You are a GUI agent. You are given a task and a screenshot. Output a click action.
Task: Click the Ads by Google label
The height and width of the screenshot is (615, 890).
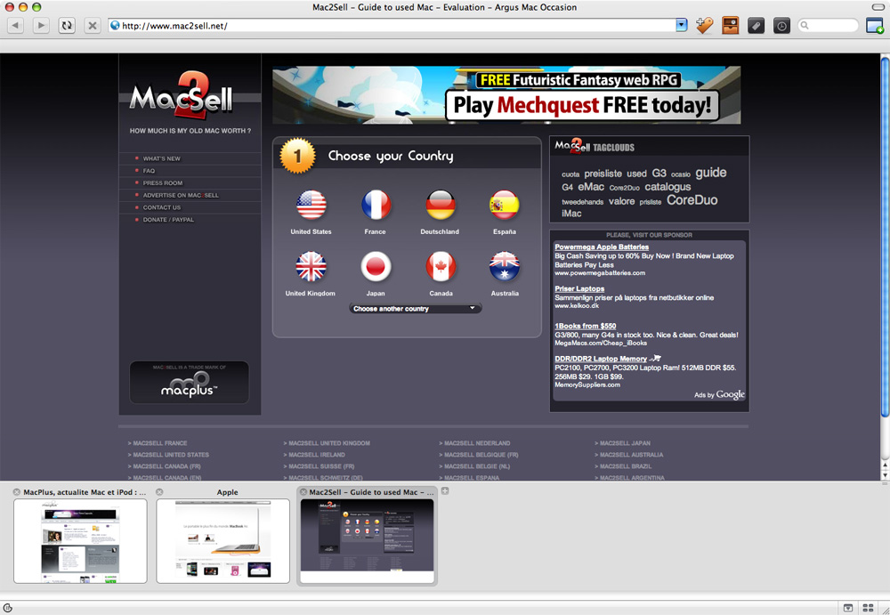719,394
